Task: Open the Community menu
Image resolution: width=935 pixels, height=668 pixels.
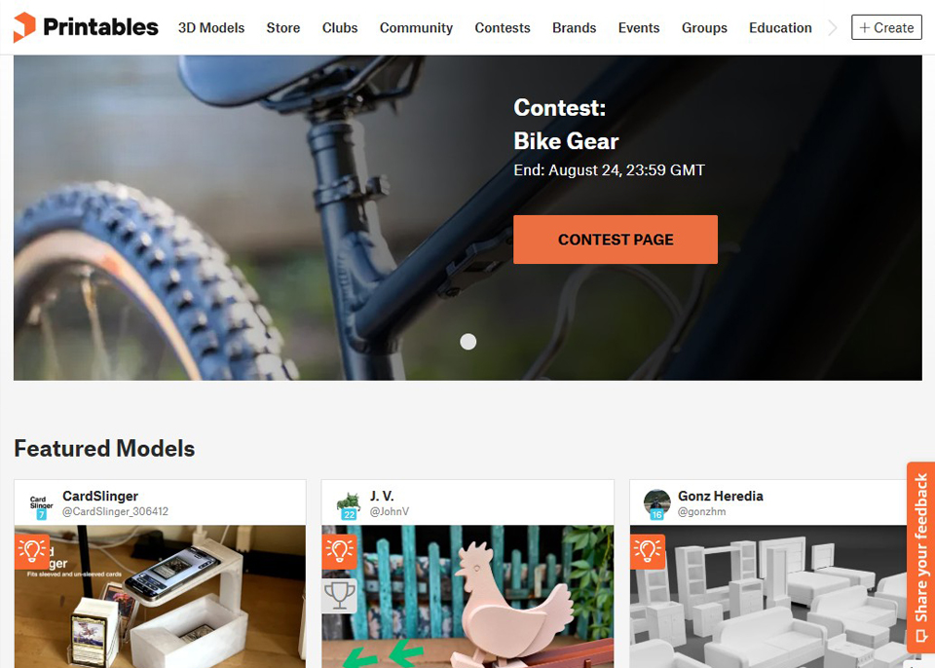Action: pyautogui.click(x=416, y=28)
